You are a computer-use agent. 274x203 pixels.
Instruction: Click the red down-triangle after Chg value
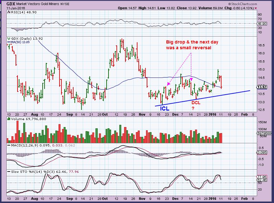point(256,8)
